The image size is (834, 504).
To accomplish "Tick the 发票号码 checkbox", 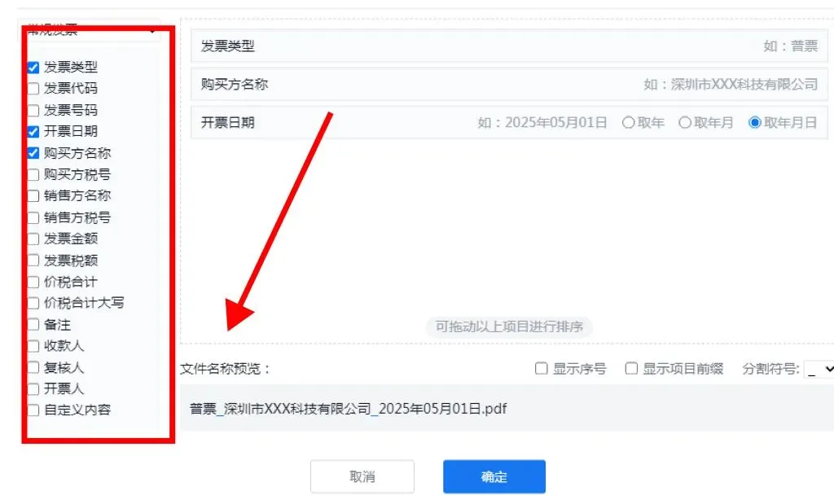I will click(33, 110).
